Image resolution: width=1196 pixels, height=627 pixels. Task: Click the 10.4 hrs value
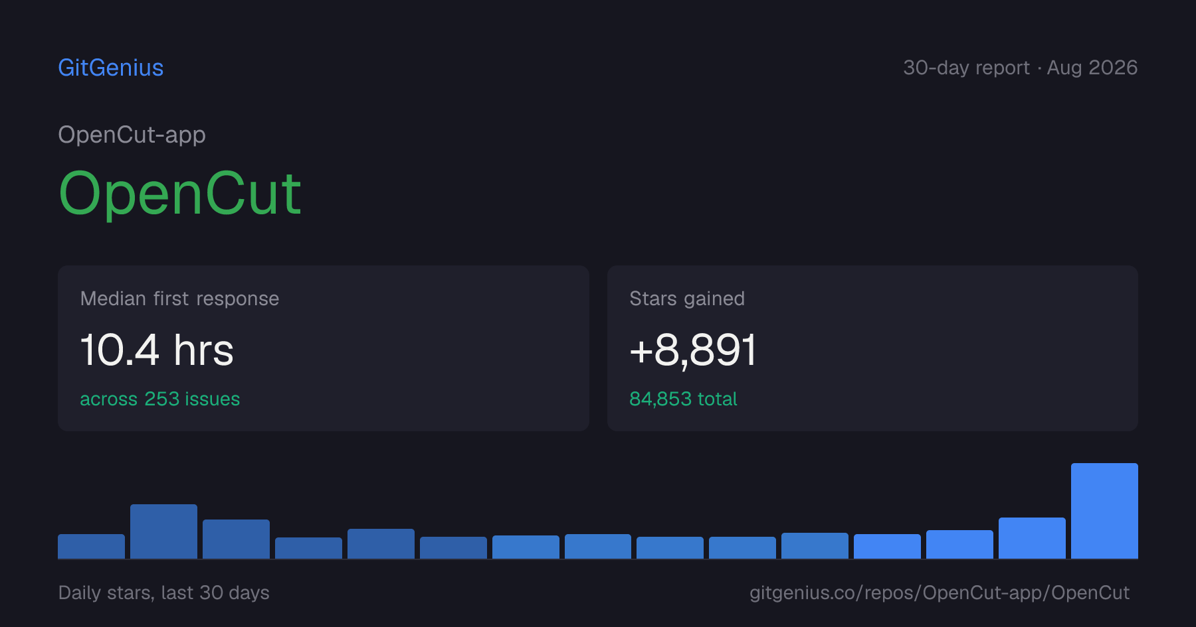(x=157, y=350)
